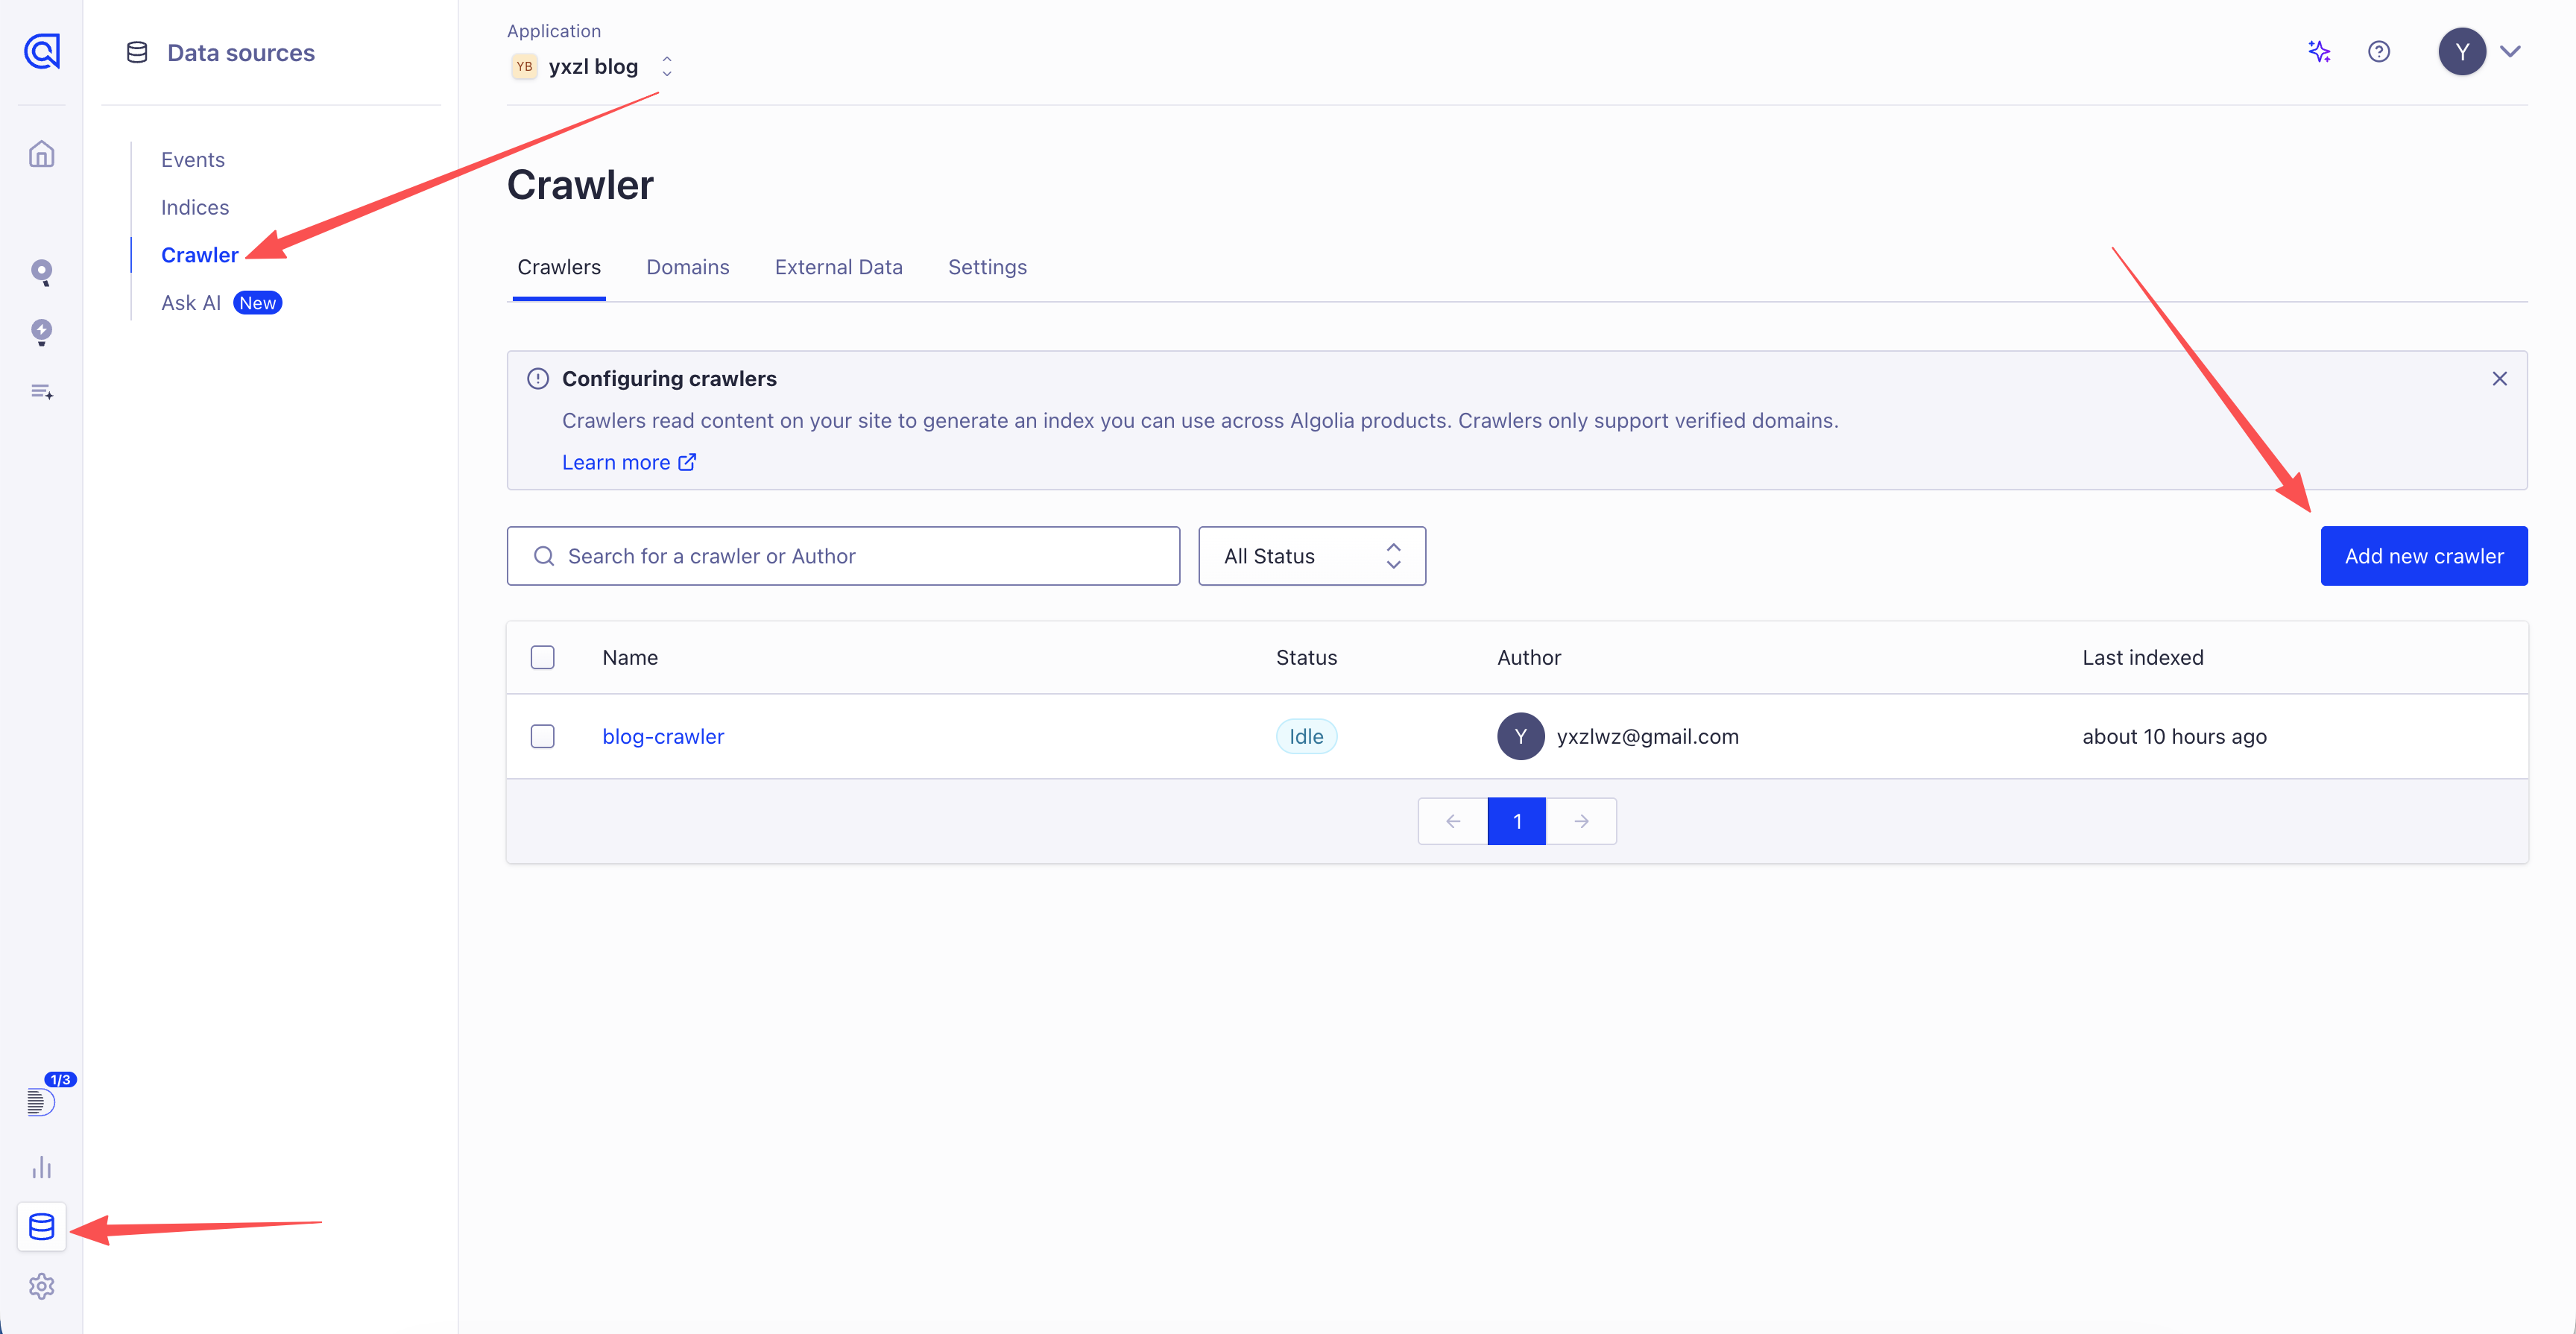Open the blog-crawler link
Screen dimensions: 2576x1334
pyautogui.click(x=662, y=736)
